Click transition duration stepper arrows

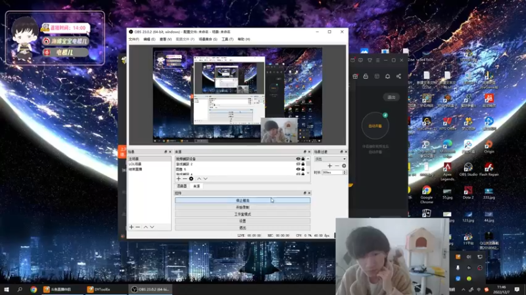click(345, 172)
